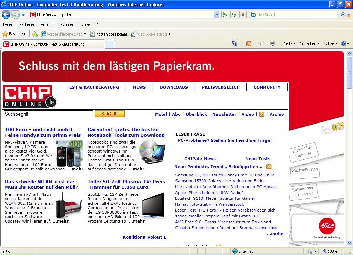353x255 pixels.
Task: Click the vertical scrollbar down arrow
Action: pos(350,243)
